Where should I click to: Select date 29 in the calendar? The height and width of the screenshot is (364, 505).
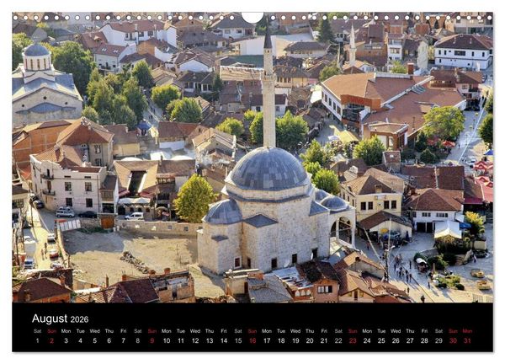(439, 340)
